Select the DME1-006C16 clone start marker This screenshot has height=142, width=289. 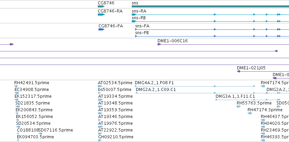tap(159, 44)
